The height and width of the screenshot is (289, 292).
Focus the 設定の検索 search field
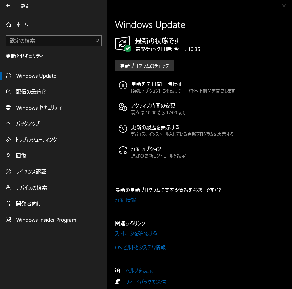50,41
